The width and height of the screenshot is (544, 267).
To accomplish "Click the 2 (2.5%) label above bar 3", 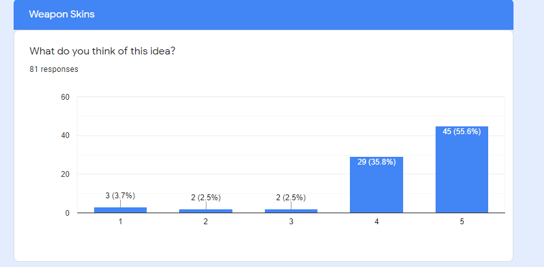I will click(291, 198).
